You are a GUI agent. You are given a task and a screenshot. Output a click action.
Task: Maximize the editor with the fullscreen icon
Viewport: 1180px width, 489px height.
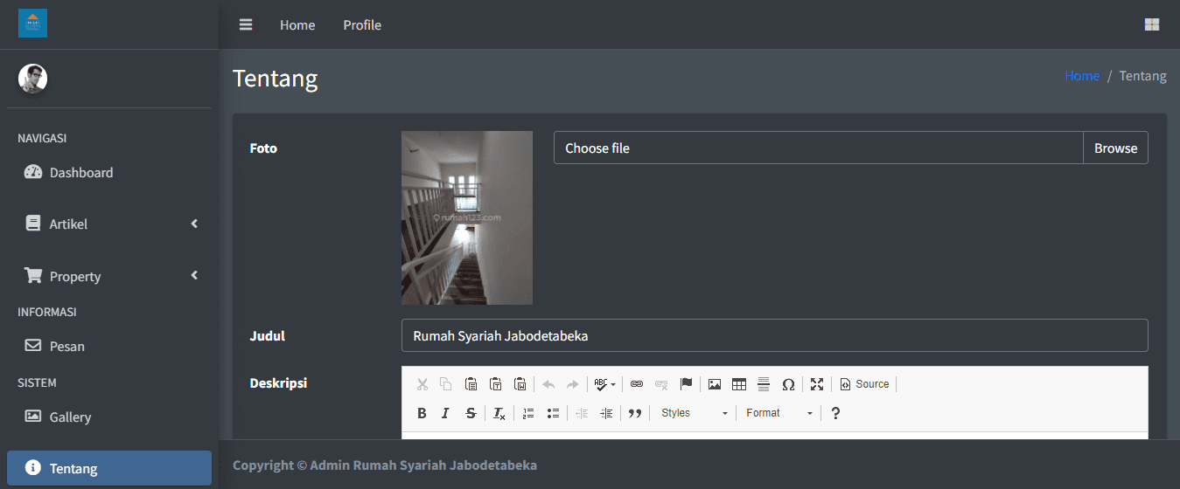pyautogui.click(x=817, y=384)
